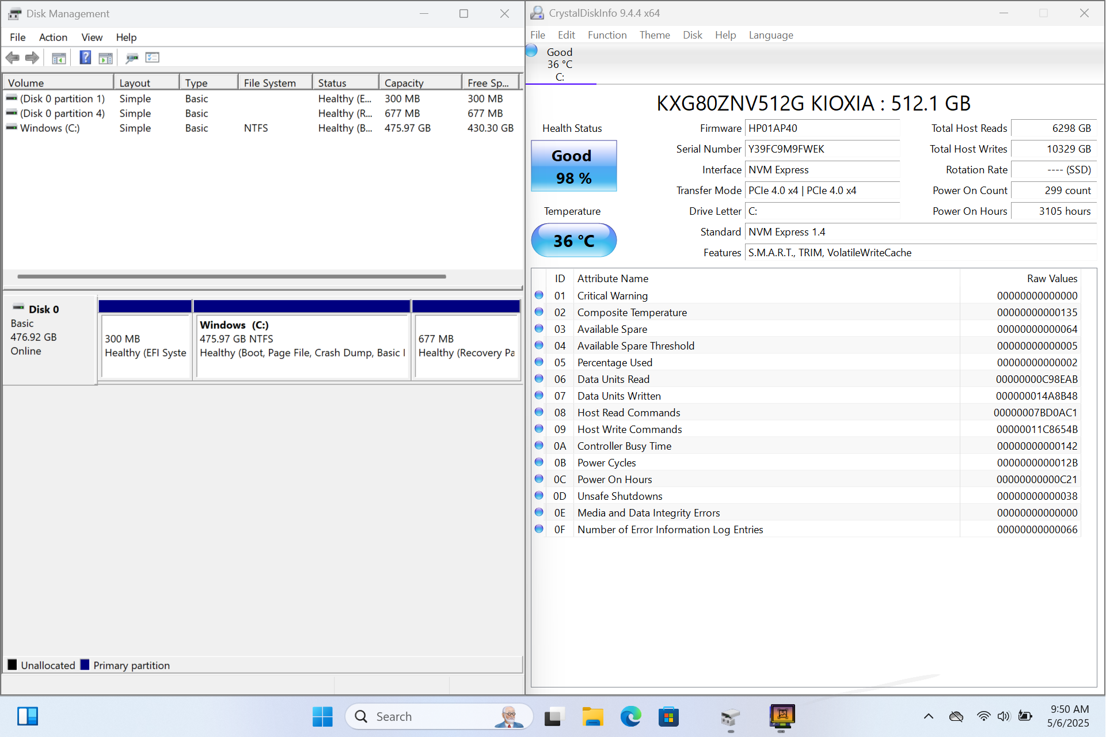This screenshot has height=737, width=1106.
Task: Click the blue Primary partition legend swatch
Action: pyautogui.click(x=85, y=664)
